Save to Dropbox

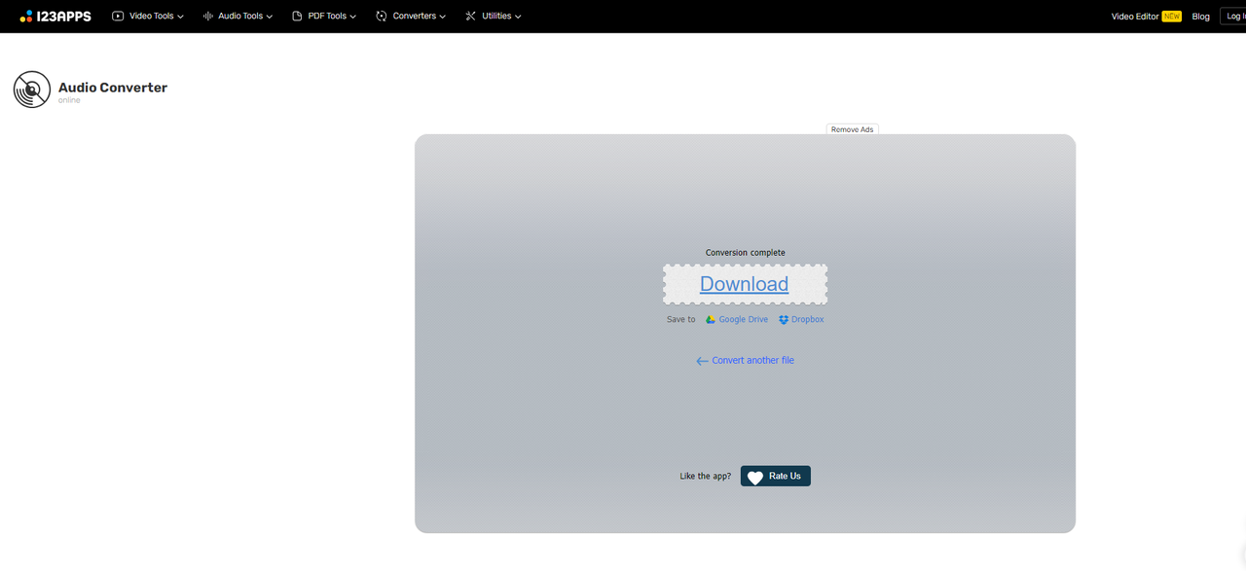click(801, 319)
